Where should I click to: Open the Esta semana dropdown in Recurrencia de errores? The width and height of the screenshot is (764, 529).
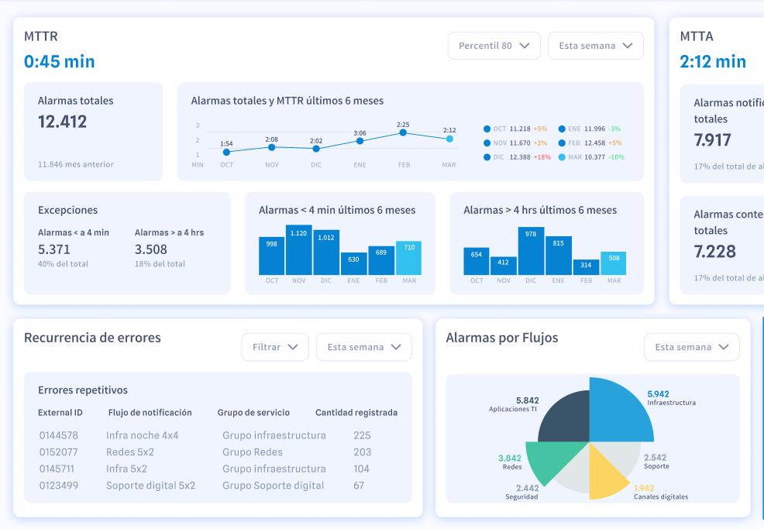coord(363,347)
